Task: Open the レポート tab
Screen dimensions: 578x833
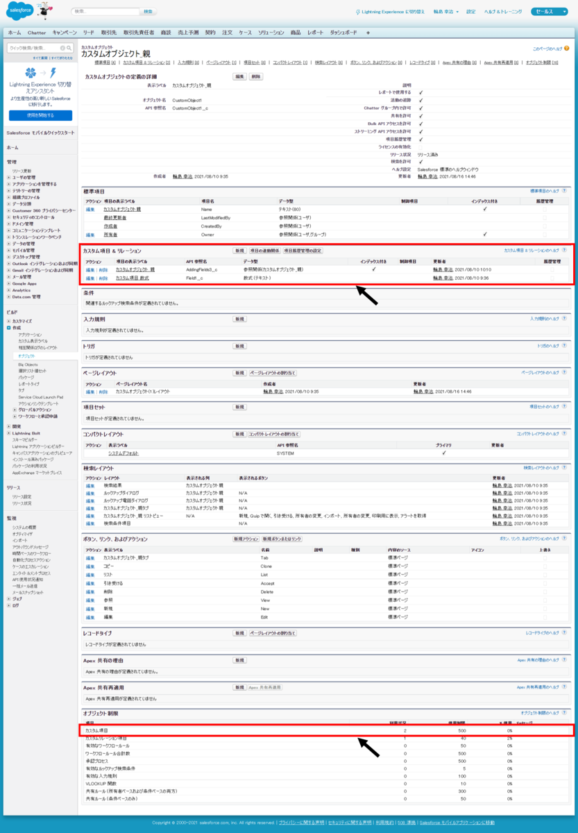Action: [x=315, y=33]
